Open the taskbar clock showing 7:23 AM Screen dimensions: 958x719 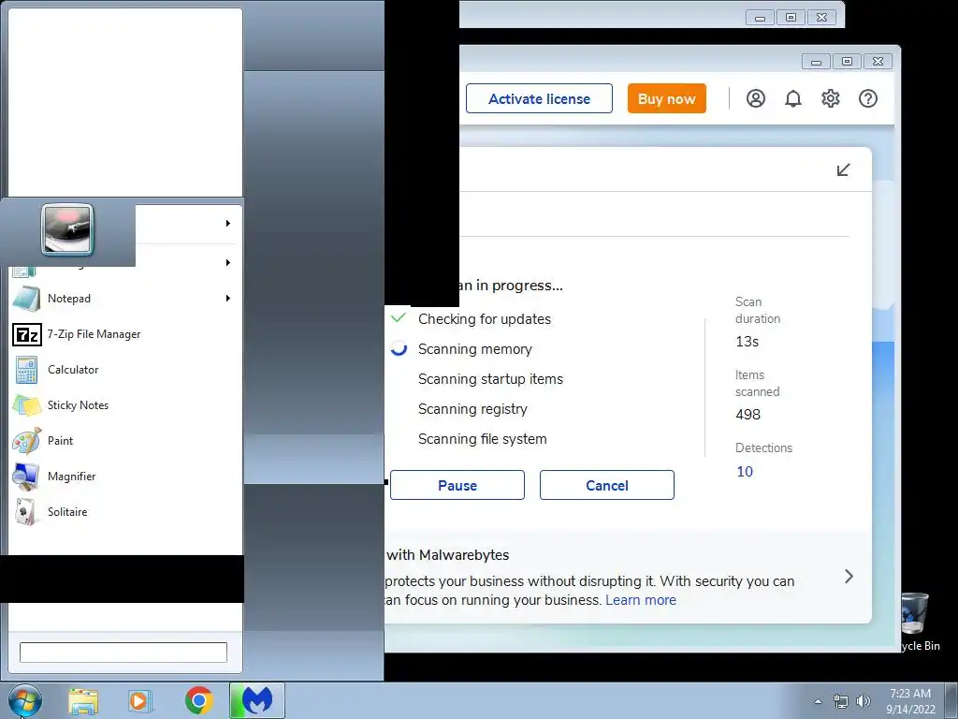(910, 701)
